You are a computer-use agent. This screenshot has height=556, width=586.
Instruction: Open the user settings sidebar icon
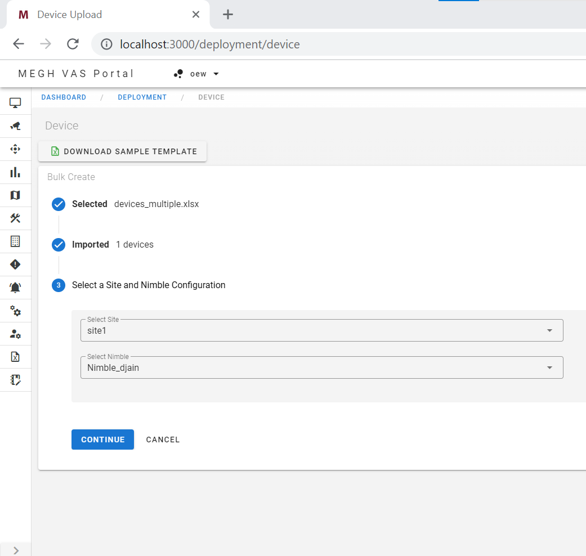click(x=15, y=334)
